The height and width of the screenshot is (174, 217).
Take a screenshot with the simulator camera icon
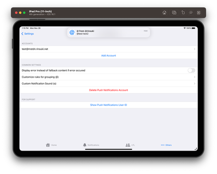click(174, 13)
